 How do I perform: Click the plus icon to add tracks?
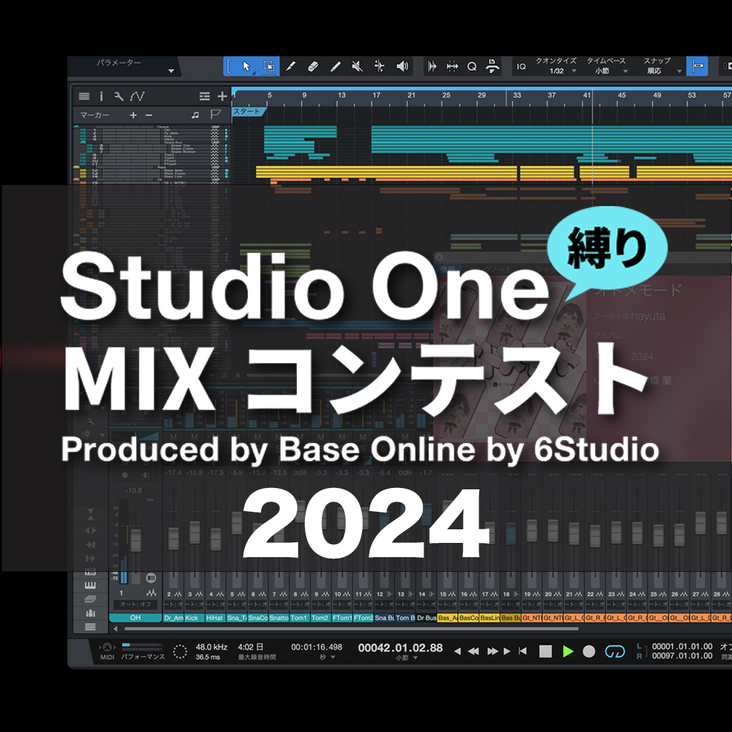[x=222, y=96]
